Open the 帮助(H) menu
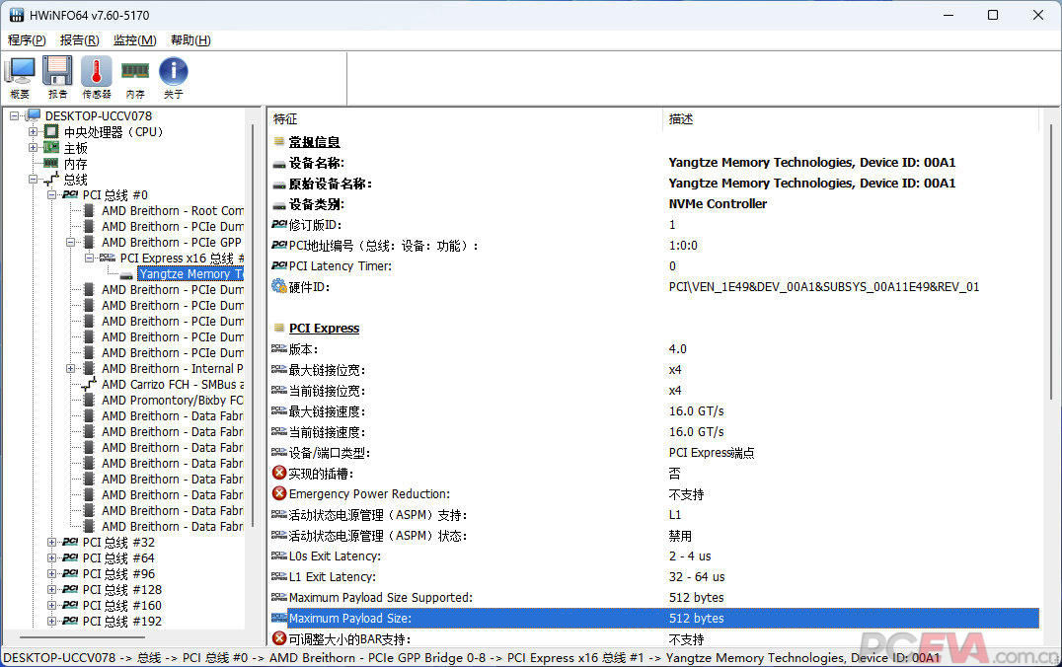 (x=190, y=39)
